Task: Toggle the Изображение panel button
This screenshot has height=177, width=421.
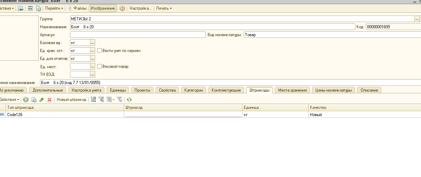Action: 103,8
